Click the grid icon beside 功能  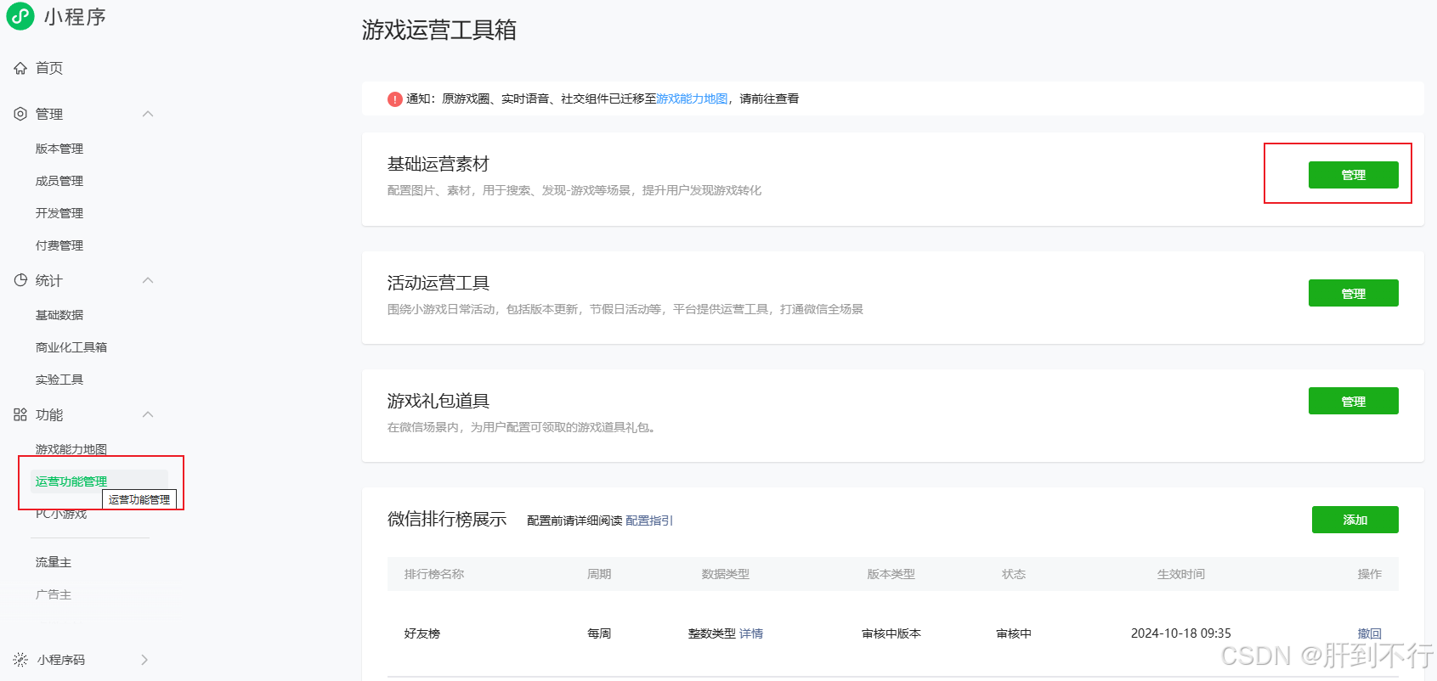click(20, 414)
